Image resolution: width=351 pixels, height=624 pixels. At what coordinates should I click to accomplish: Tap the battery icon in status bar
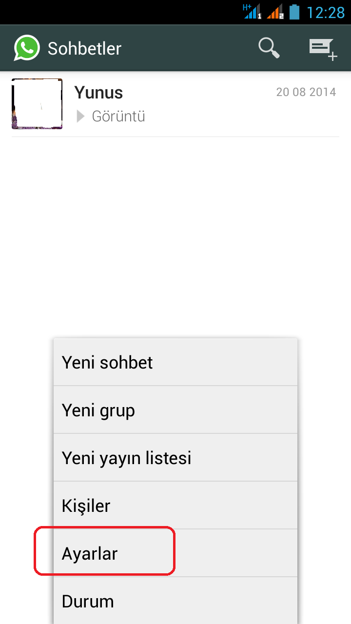294,11
